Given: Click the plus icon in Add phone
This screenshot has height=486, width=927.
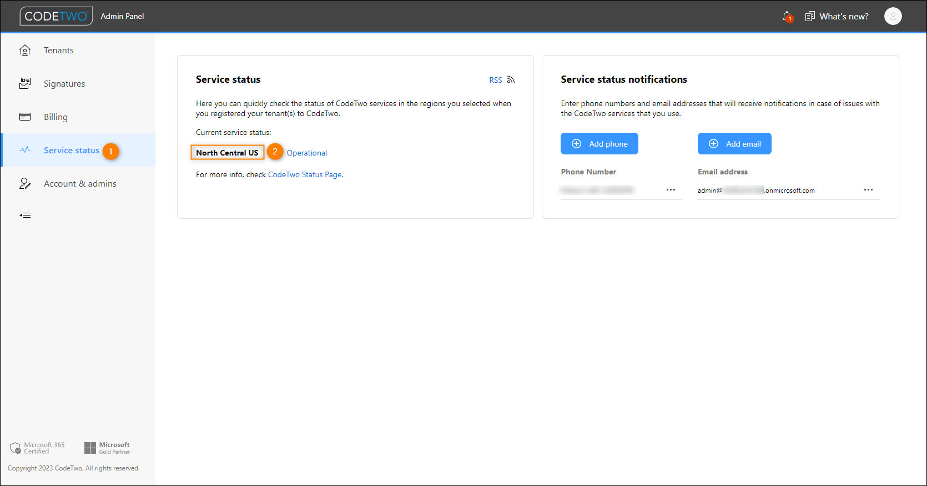Looking at the screenshot, I should [577, 144].
